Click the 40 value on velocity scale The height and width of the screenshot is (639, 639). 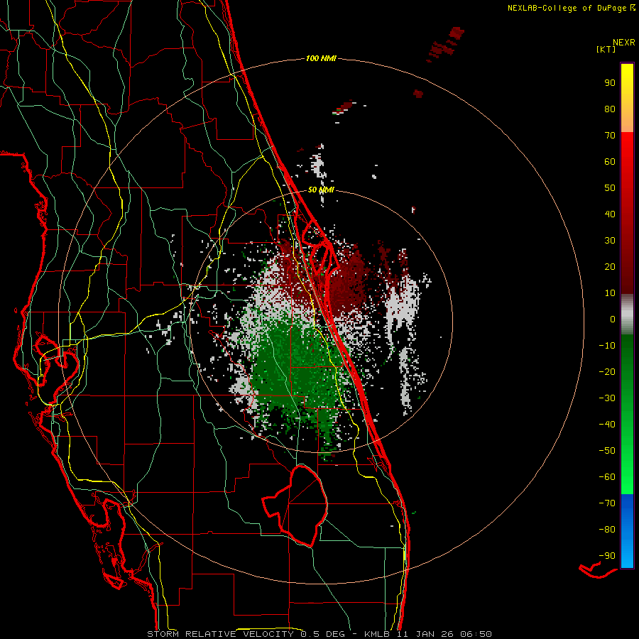pos(610,214)
